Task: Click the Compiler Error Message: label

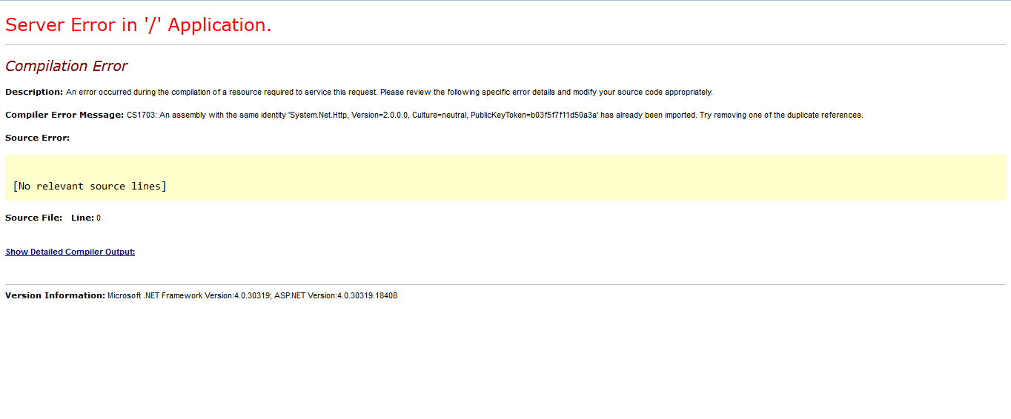Action: click(64, 115)
